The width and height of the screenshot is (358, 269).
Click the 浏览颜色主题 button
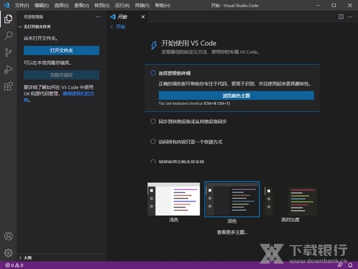click(236, 96)
